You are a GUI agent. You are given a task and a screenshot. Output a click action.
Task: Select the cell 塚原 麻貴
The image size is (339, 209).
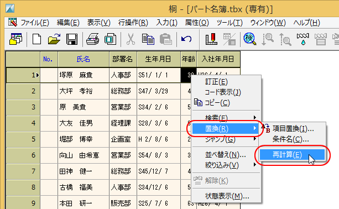[84, 75]
